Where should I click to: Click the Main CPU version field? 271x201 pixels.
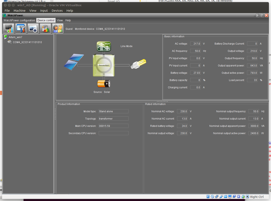click(113, 126)
